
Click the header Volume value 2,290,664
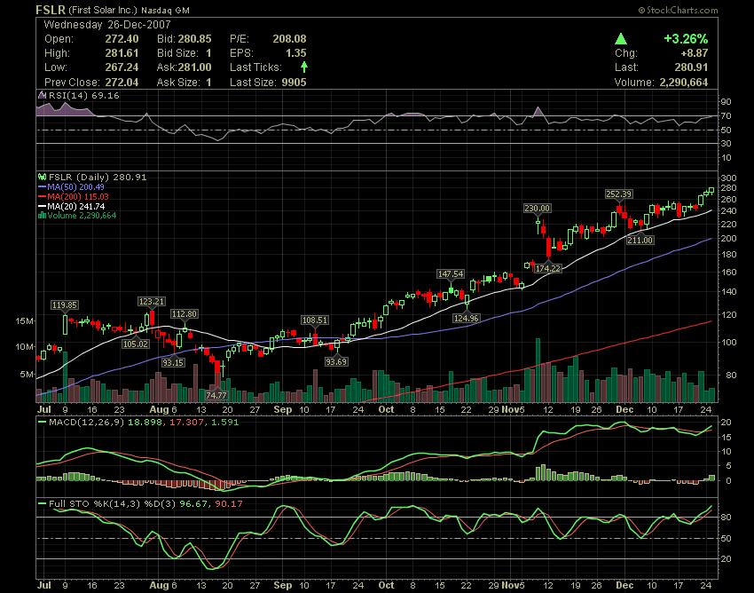683,83
